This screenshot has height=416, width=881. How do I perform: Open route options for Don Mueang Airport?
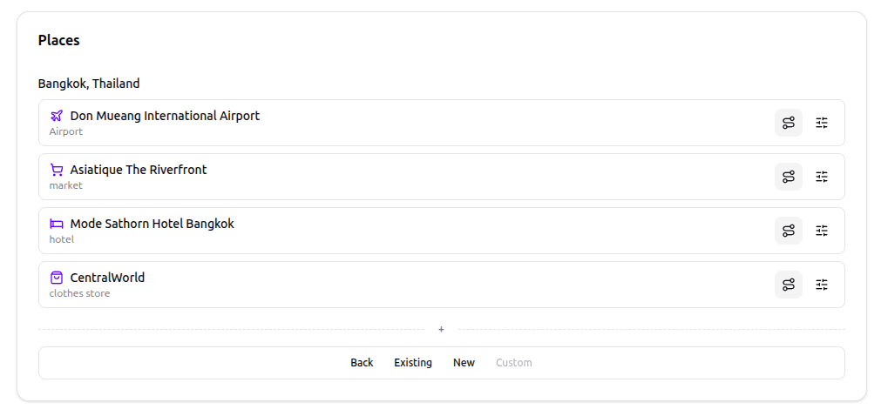(x=788, y=123)
